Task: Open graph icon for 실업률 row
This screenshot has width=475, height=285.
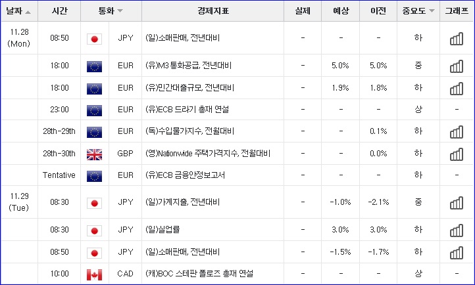Action: coord(457,230)
